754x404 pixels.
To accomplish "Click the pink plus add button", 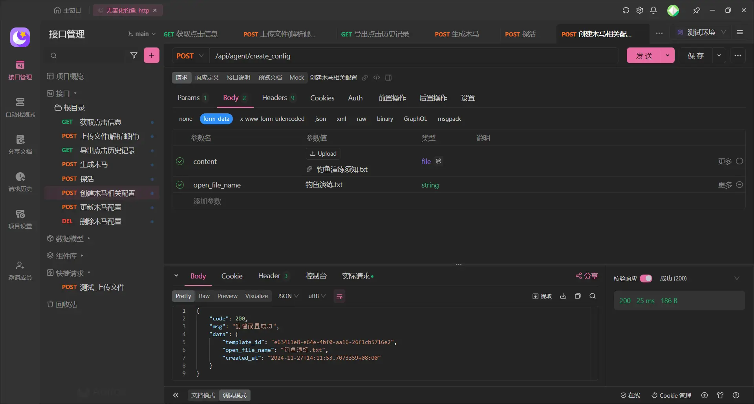I will [152, 55].
